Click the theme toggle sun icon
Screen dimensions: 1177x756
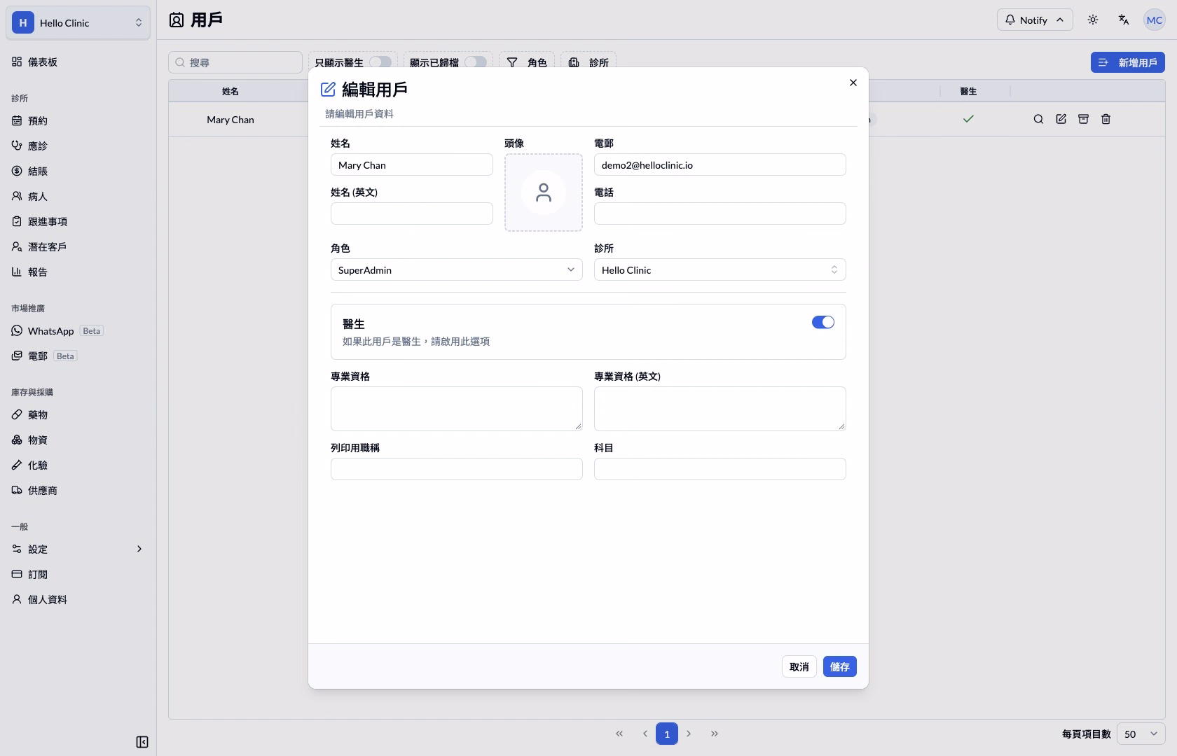1093,20
